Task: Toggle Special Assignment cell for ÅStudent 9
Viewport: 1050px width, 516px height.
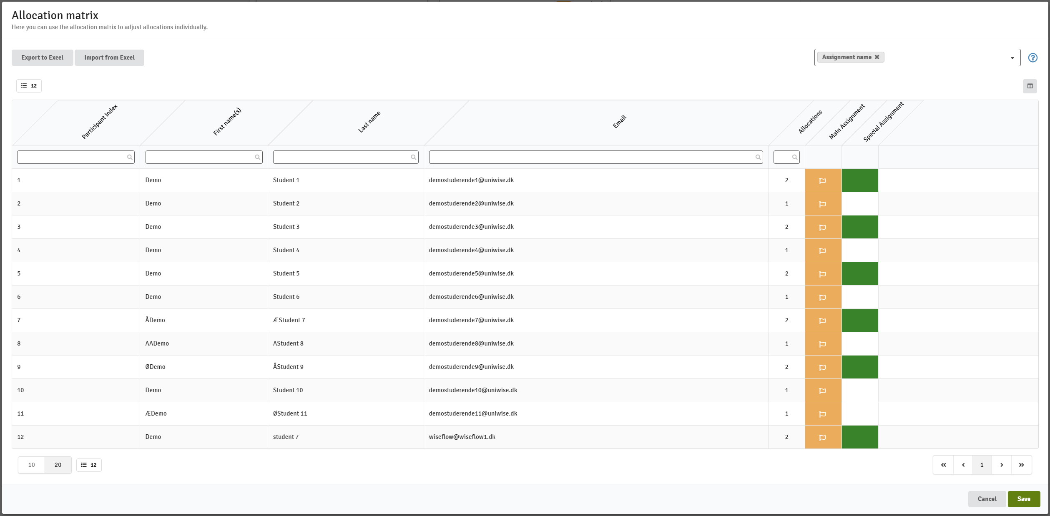Action: (860, 367)
